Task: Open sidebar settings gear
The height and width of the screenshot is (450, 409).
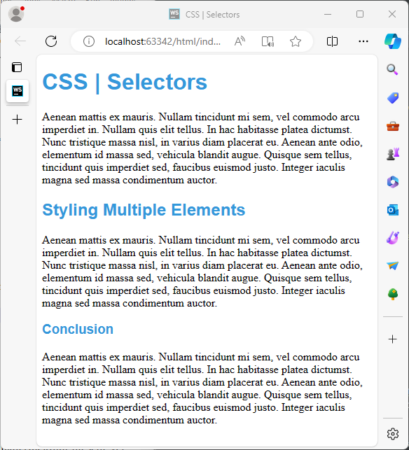Action: point(393,434)
